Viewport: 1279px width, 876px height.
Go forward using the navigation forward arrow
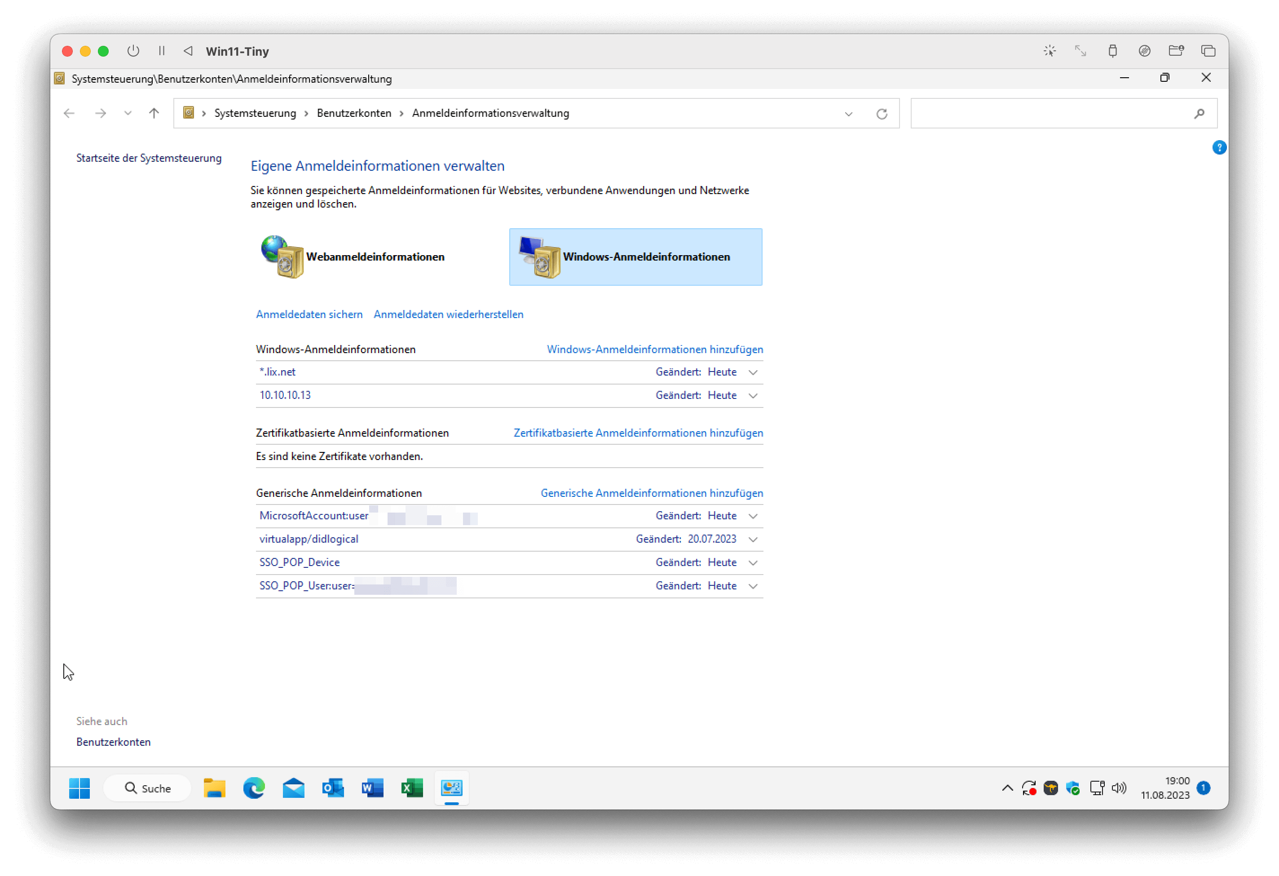click(101, 113)
